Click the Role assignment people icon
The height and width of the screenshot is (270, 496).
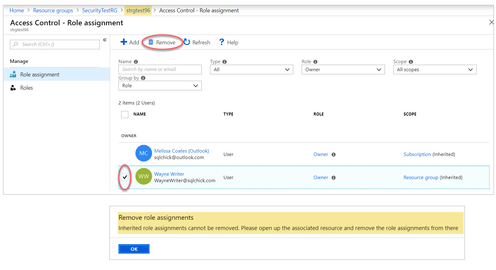pos(13,74)
